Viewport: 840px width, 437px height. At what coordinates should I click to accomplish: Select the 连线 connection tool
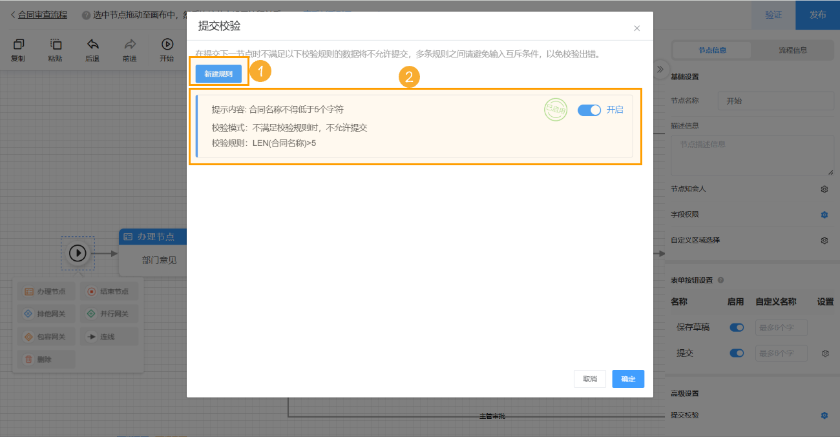tap(109, 336)
